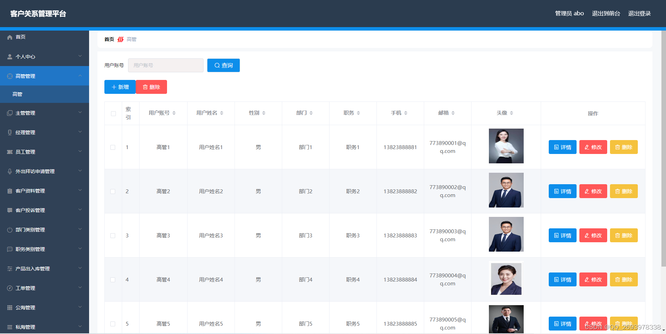This screenshot has width=666, height=334.
Task: Click the vertical scrollbar on the right edge
Action: click(x=664, y=149)
